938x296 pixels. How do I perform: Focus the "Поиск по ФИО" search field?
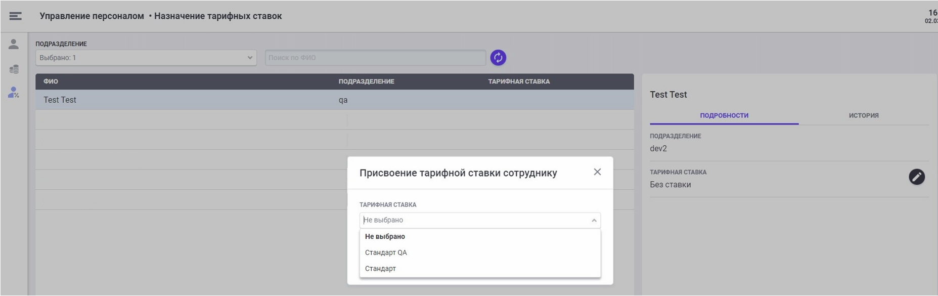point(375,58)
